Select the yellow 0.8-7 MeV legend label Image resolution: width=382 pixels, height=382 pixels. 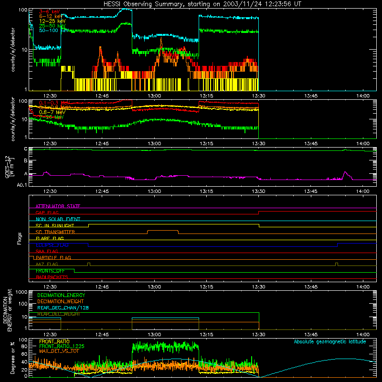pyautogui.click(x=52, y=112)
